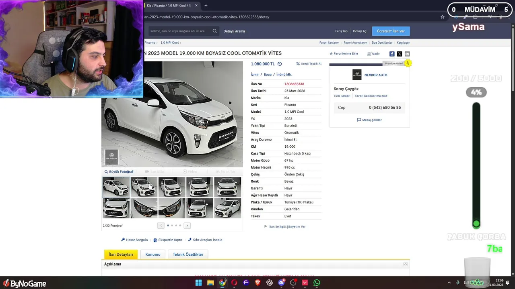The image size is (515, 289).
Task: Open Favori Aramalarım link
Action: coord(355,43)
